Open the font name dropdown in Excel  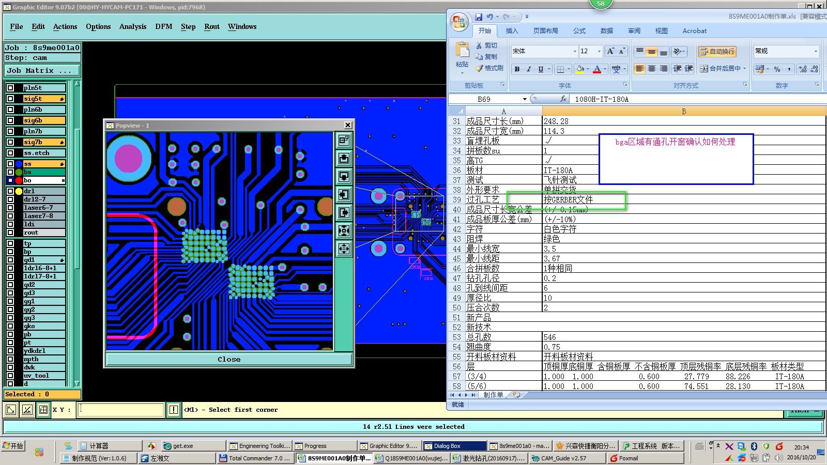click(x=575, y=51)
